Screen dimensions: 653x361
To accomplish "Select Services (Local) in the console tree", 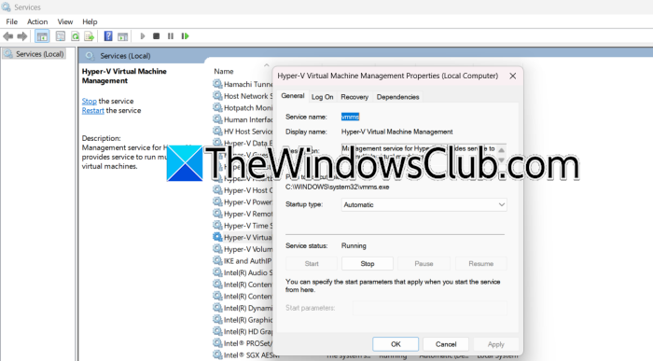I will click(35, 54).
